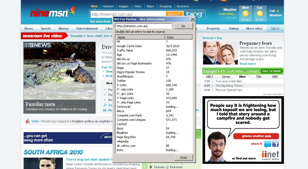Click the Bing logo

point(194,14)
